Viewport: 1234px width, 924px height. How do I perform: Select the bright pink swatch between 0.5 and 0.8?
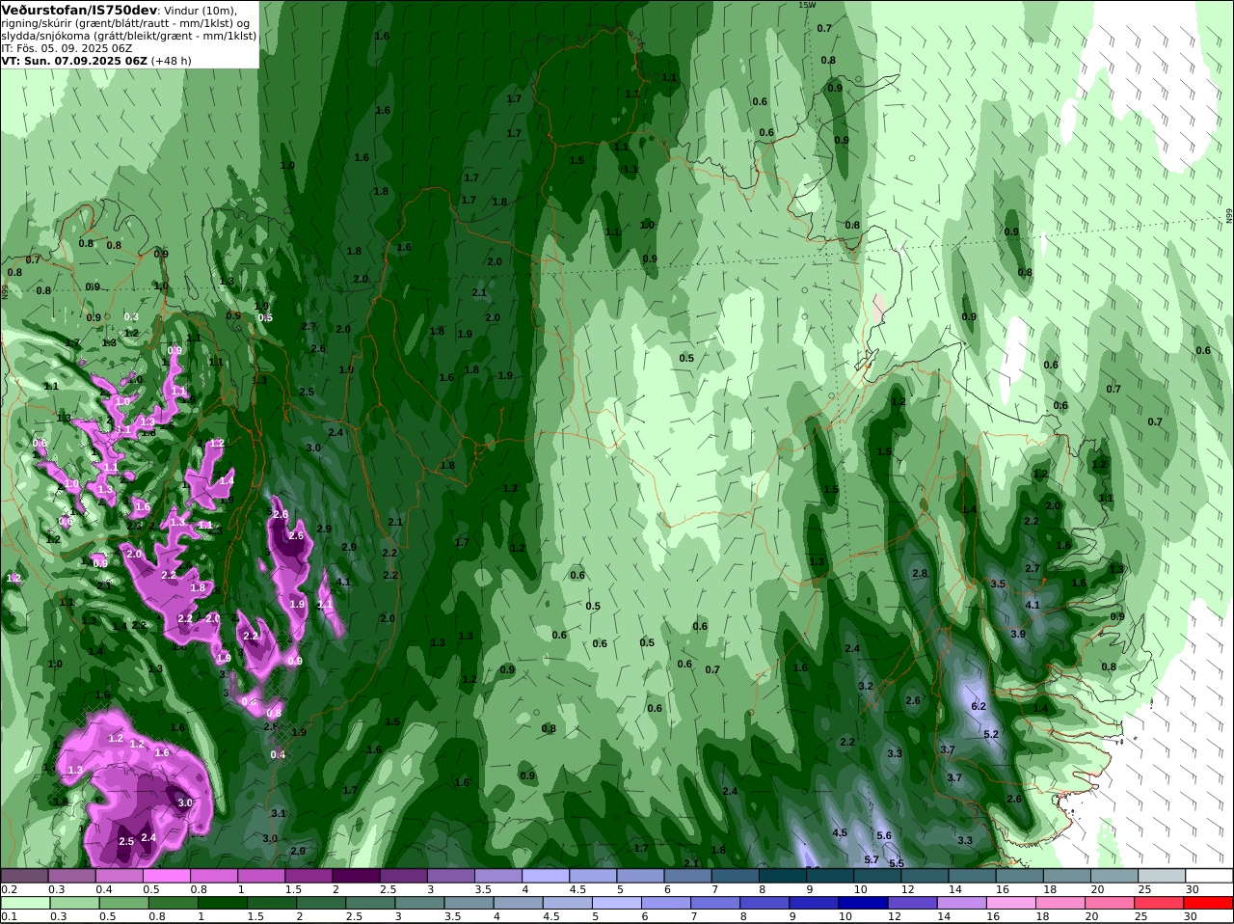[x=166, y=875]
